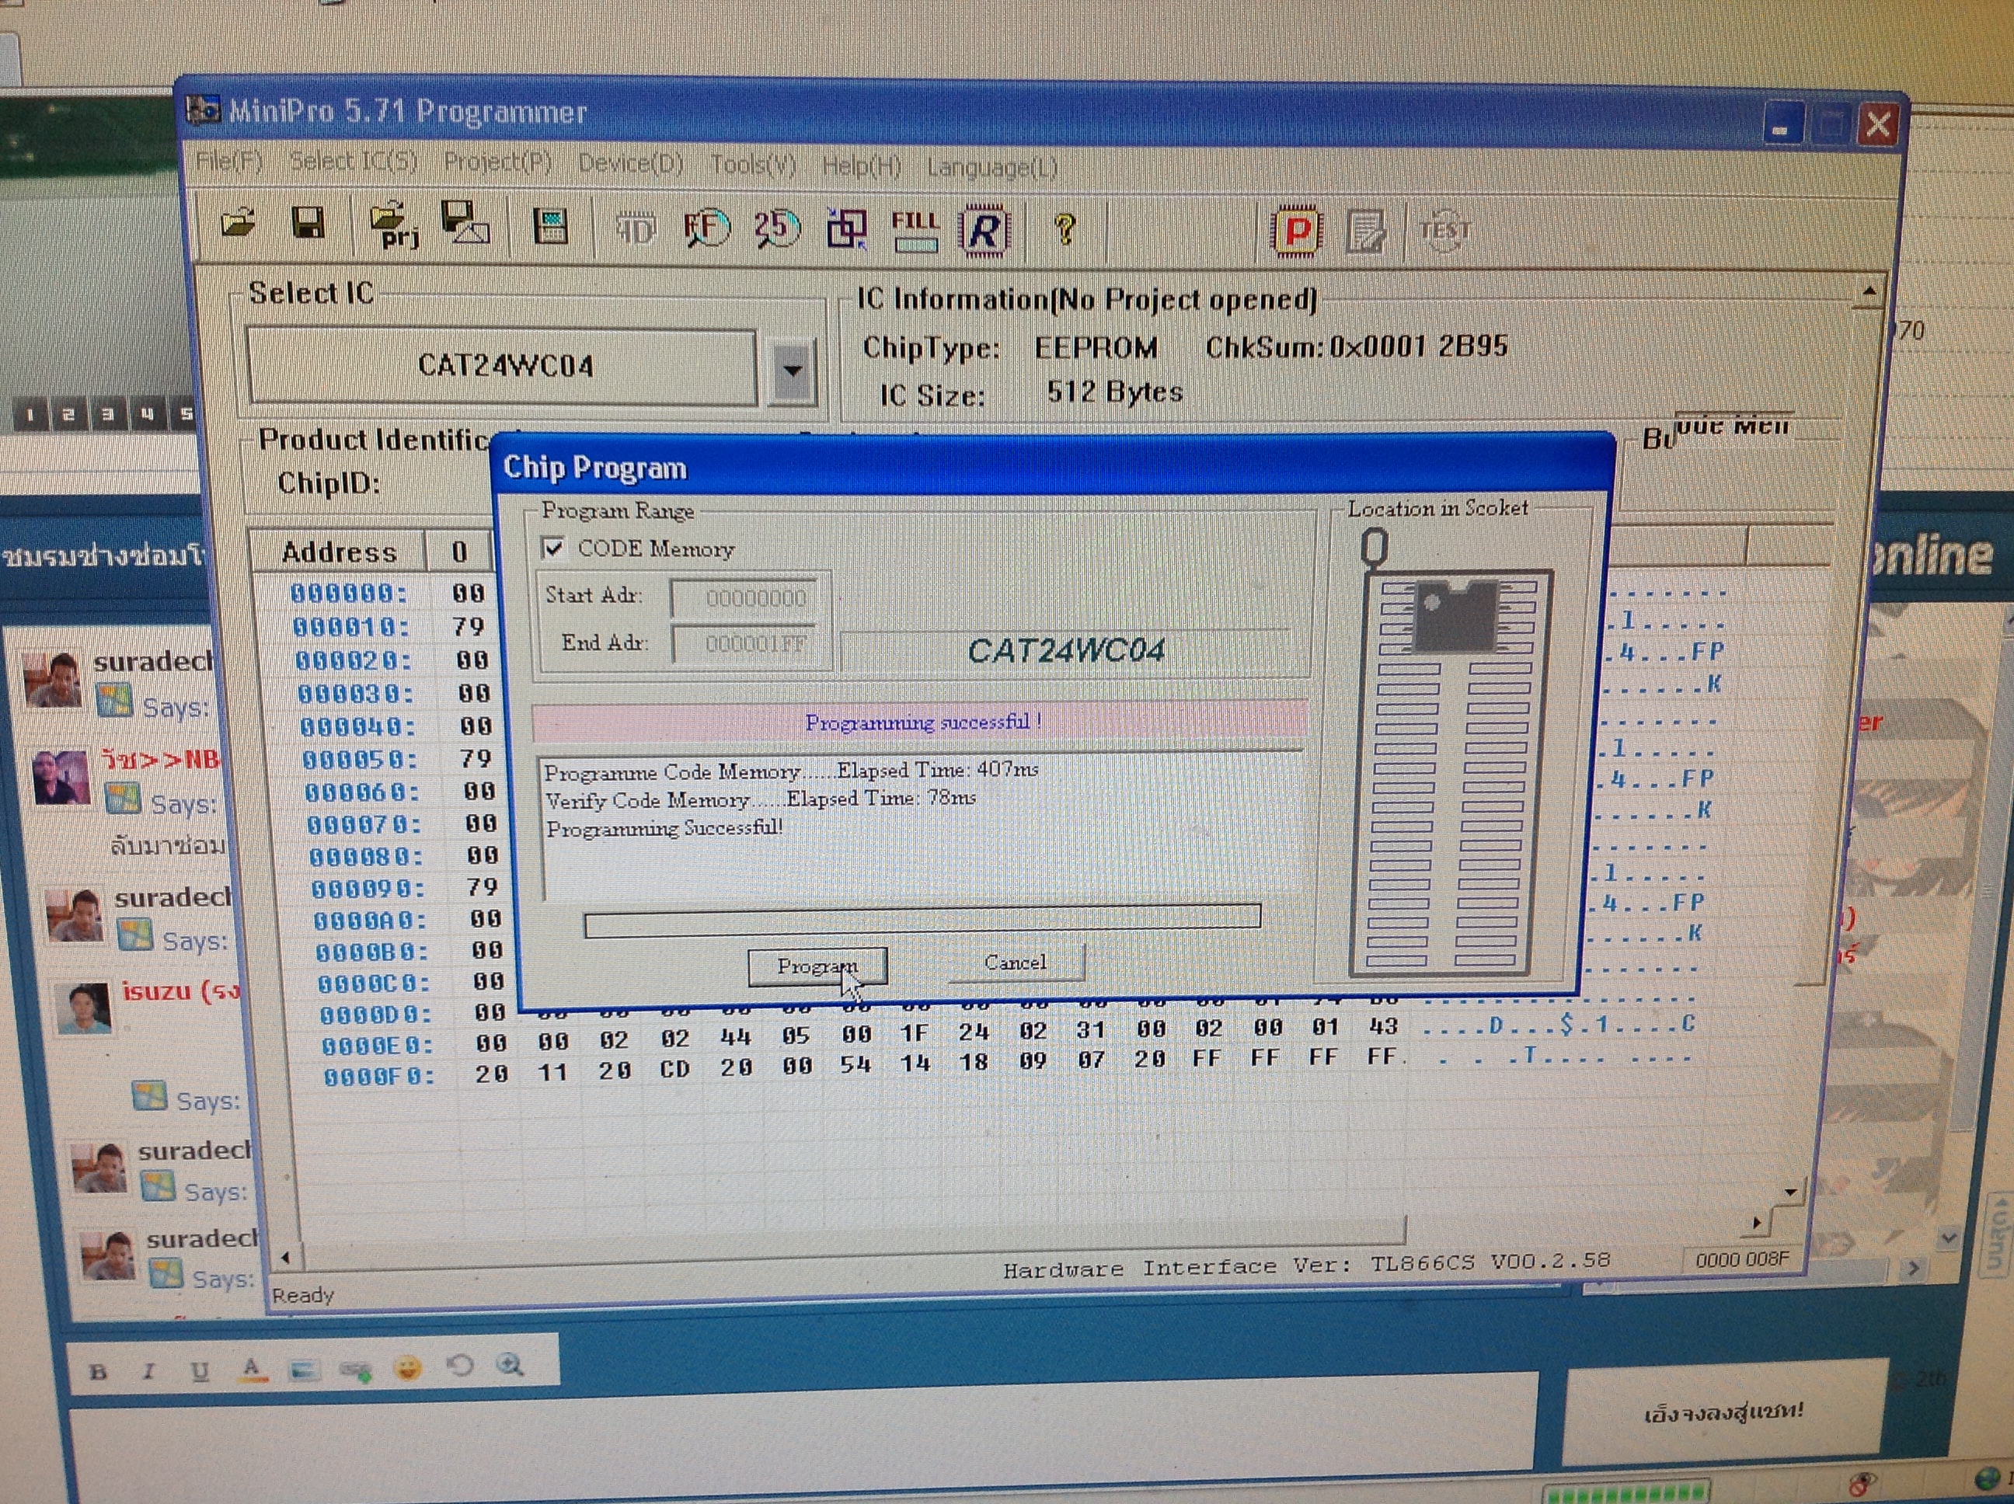Click the horizontal scrollbar left arrow
This screenshot has height=1504, width=2014.
click(286, 1259)
